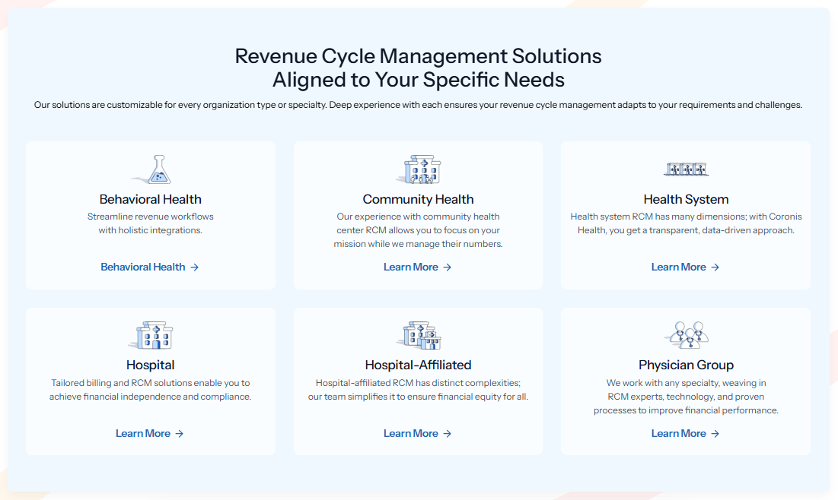Click Learn More under Community Health
The image size is (838, 500).
(x=418, y=267)
